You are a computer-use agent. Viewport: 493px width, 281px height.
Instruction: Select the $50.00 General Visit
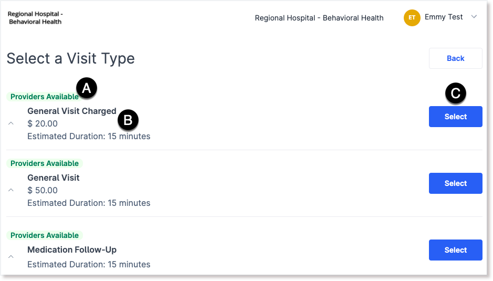tap(455, 183)
